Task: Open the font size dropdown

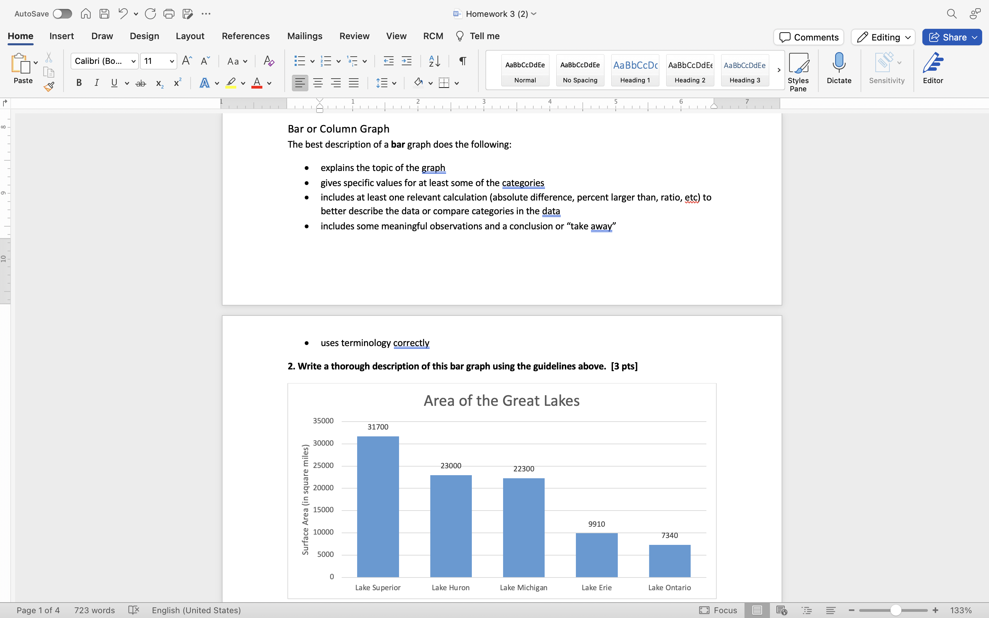Action: [171, 61]
